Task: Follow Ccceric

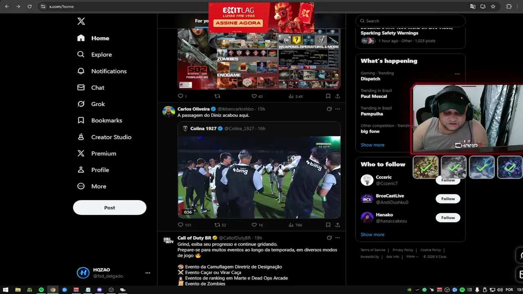Action: pyautogui.click(x=448, y=180)
